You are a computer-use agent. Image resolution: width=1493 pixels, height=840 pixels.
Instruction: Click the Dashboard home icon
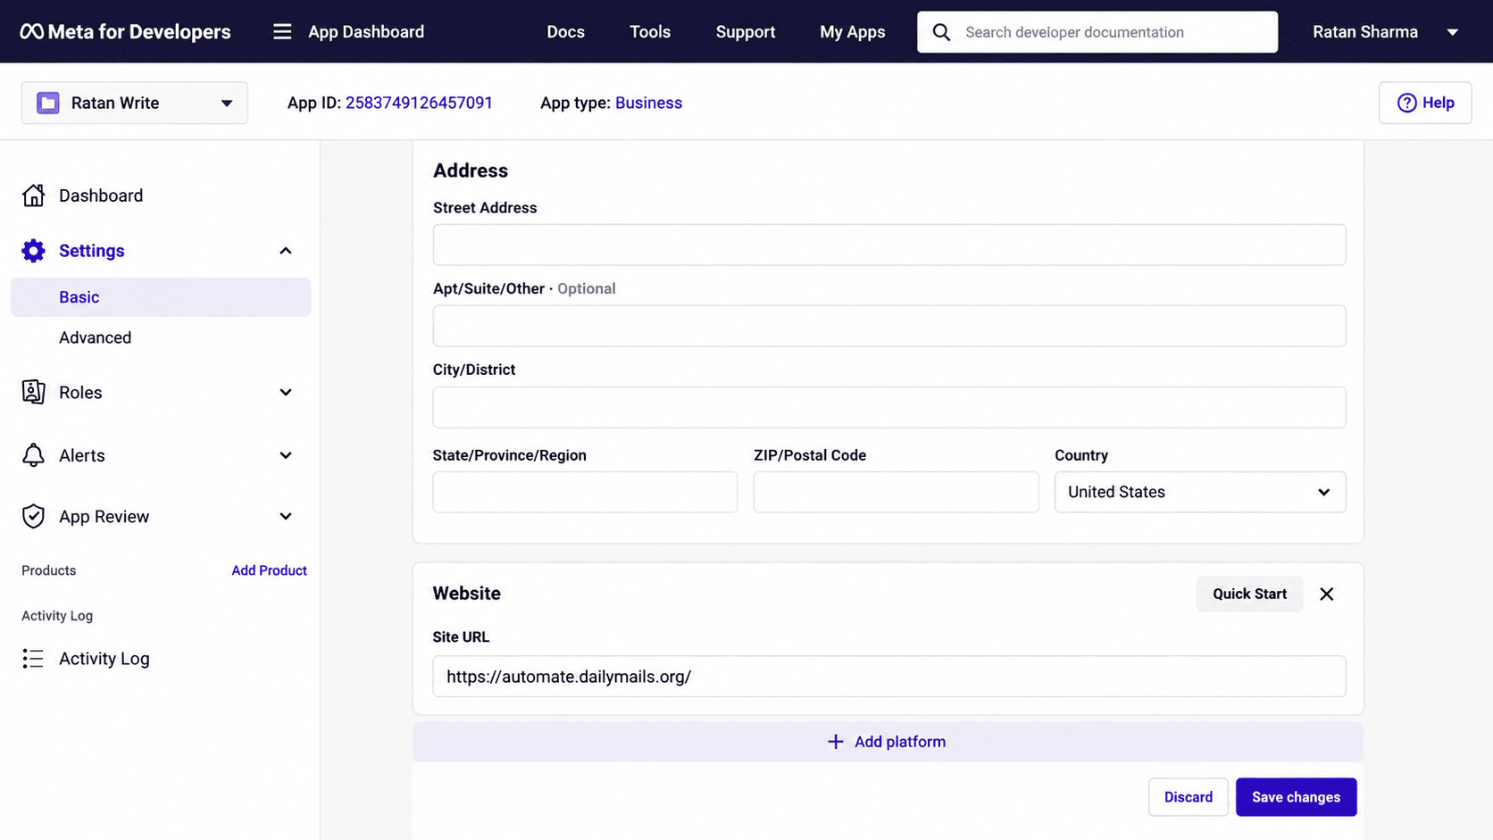(x=33, y=195)
